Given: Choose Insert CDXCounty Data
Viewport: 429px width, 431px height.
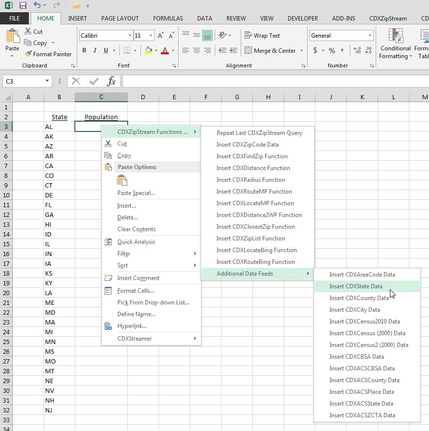Looking at the screenshot, I should coord(367,298).
